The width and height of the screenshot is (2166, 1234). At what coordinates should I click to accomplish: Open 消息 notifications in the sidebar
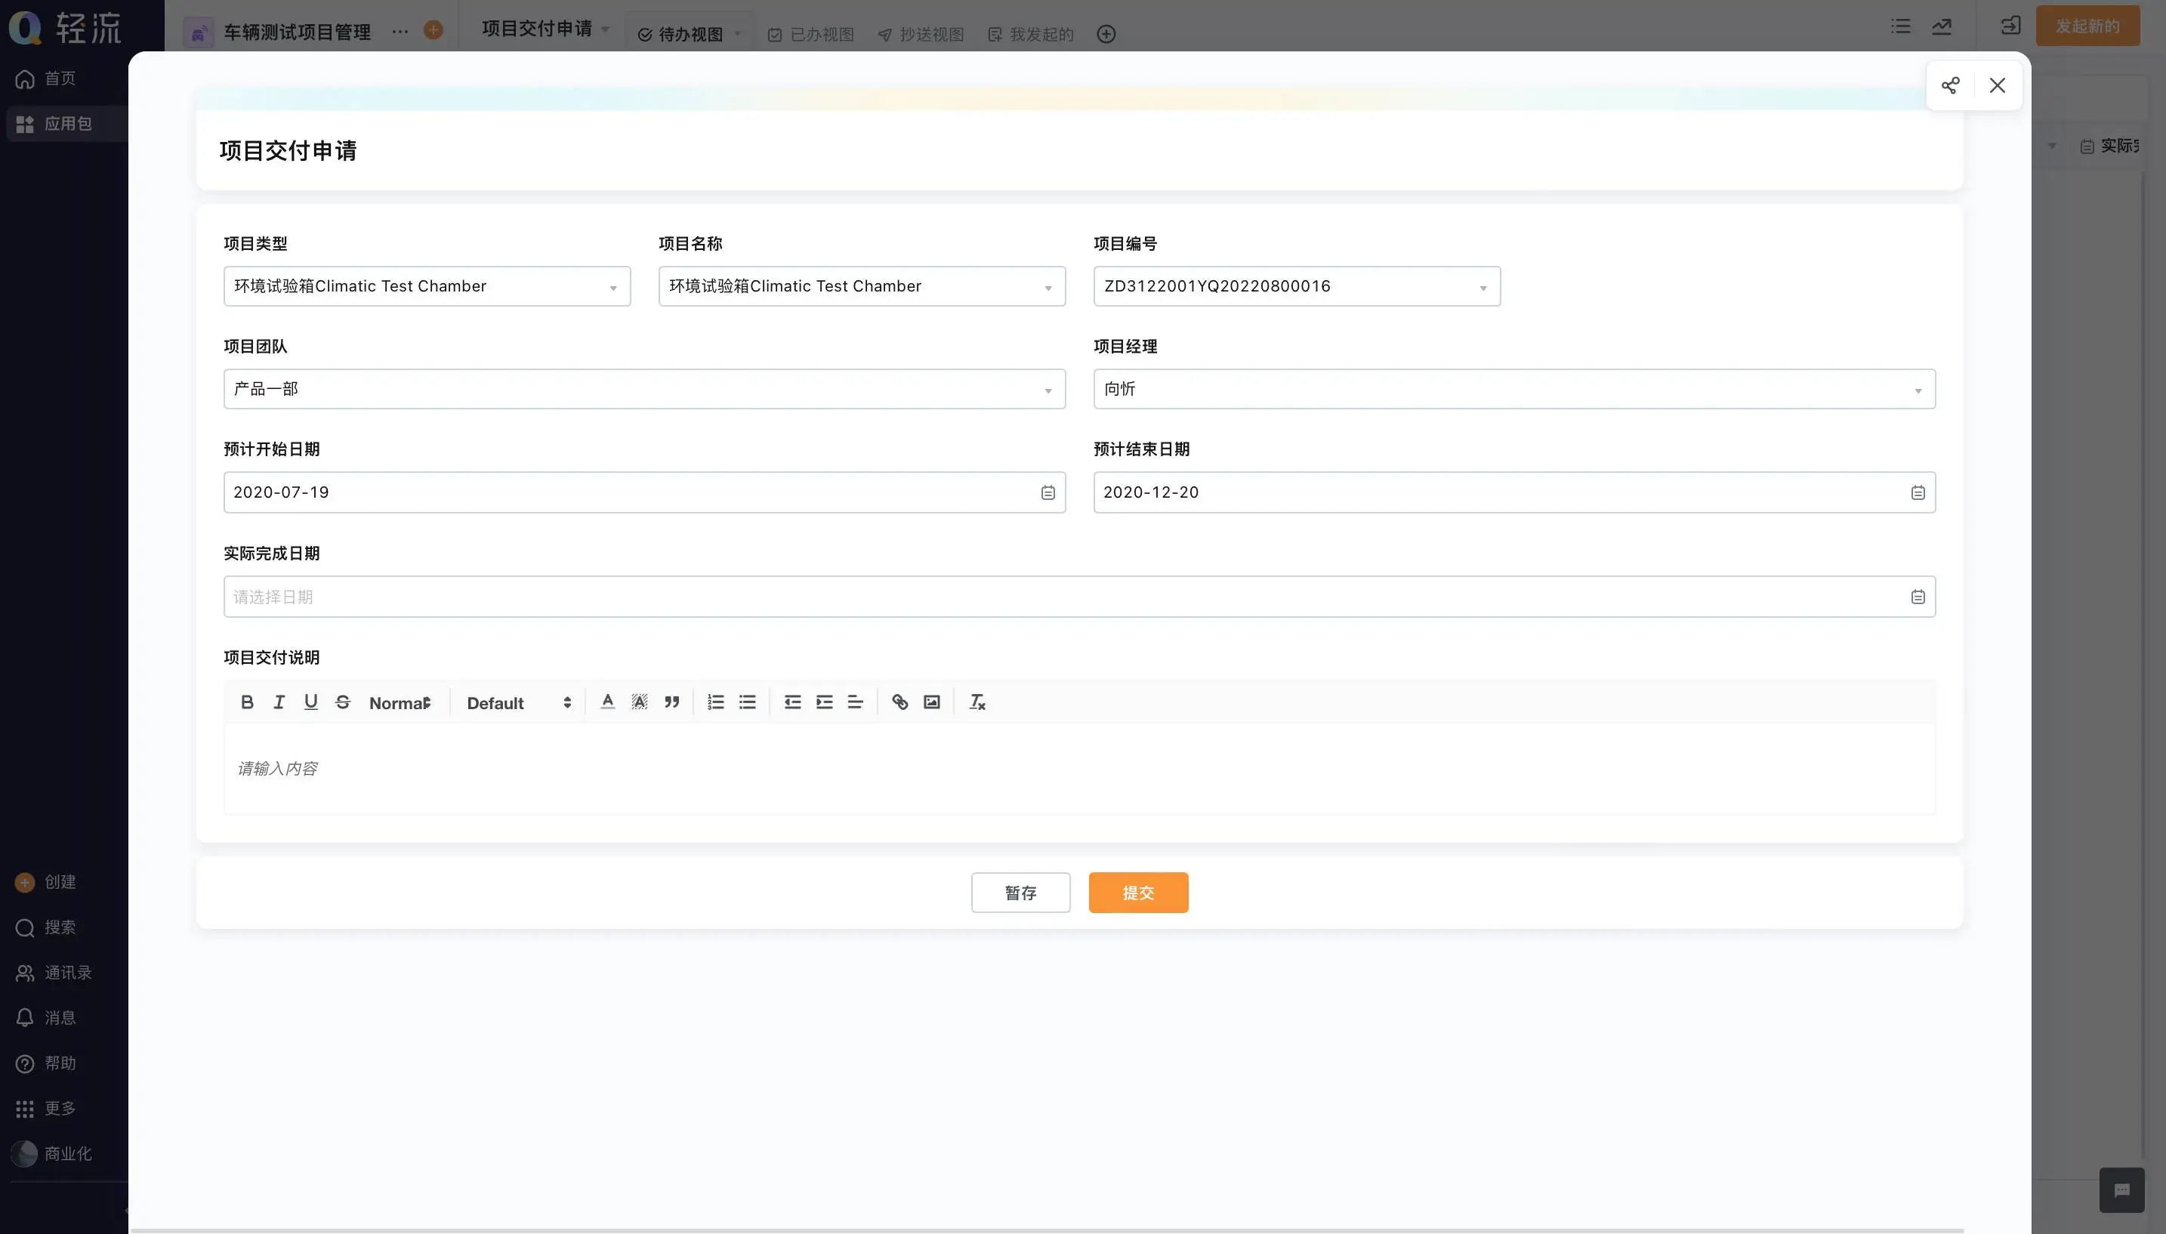(x=46, y=1017)
